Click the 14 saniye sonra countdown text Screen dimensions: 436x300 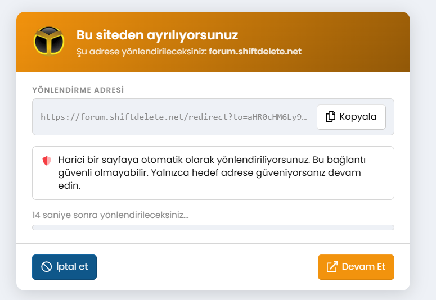pyautogui.click(x=110, y=215)
